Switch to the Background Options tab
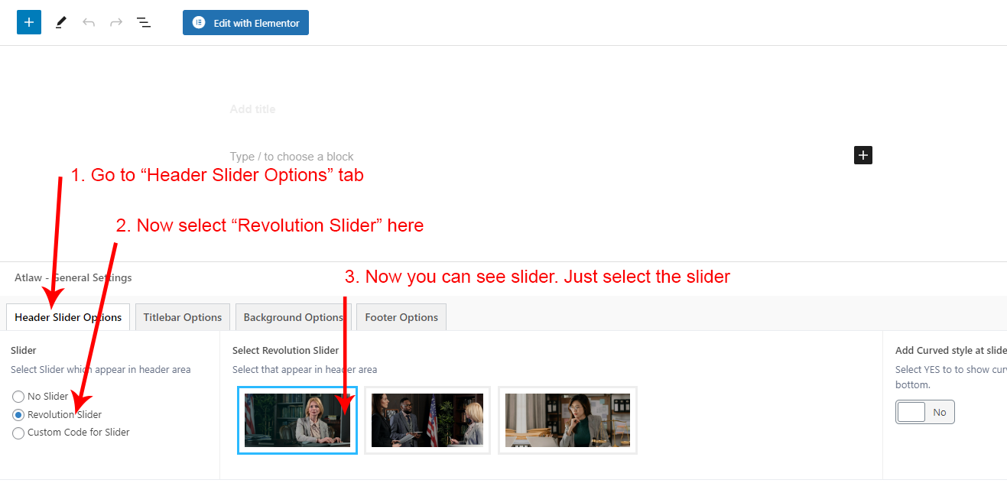 pos(293,317)
